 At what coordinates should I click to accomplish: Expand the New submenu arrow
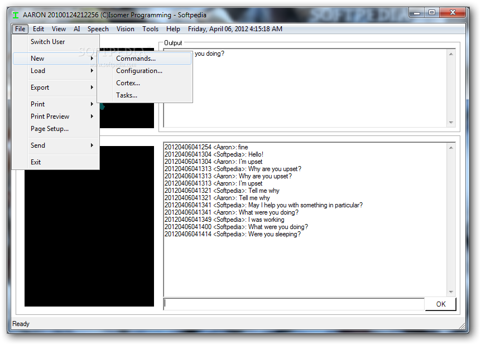point(92,58)
